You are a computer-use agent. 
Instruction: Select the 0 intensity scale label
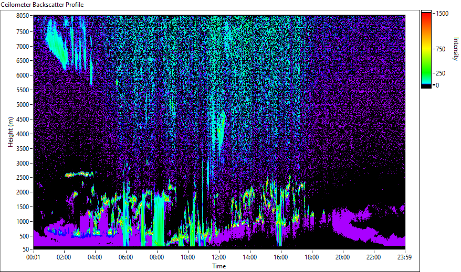click(437, 85)
